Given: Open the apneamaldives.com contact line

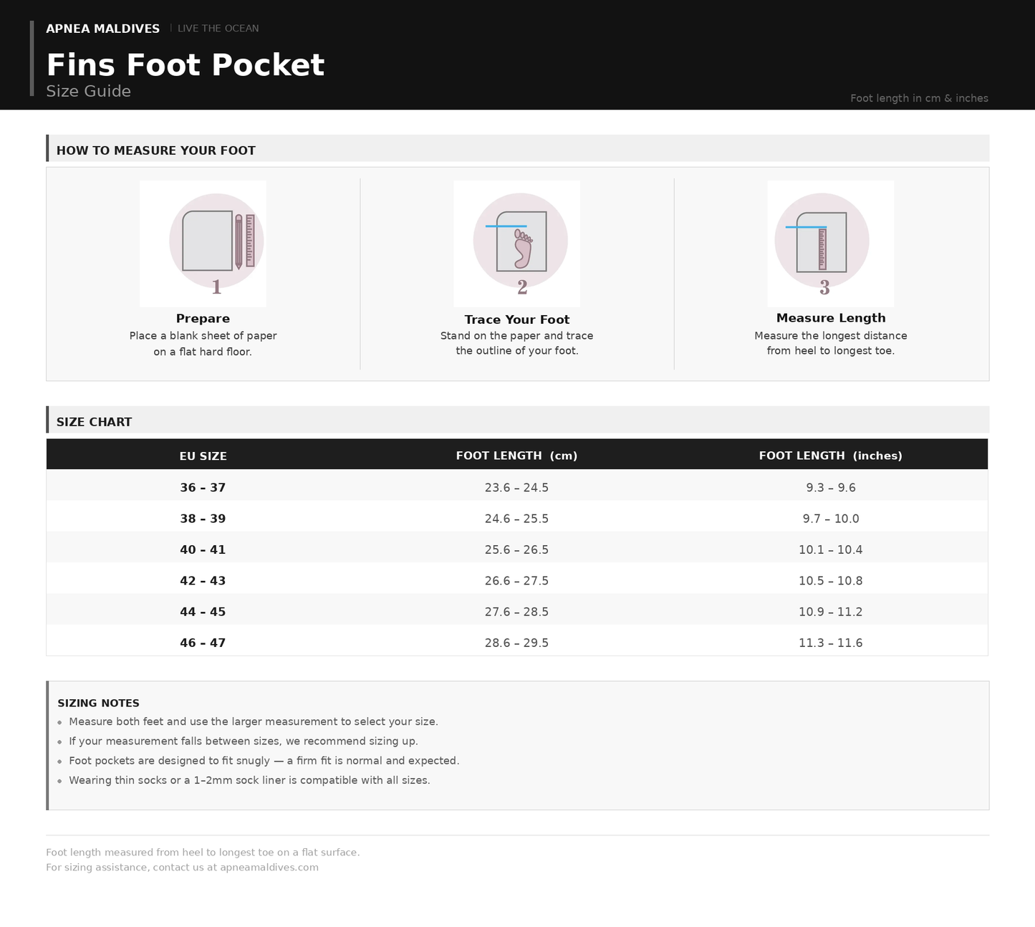Looking at the screenshot, I should [182, 868].
